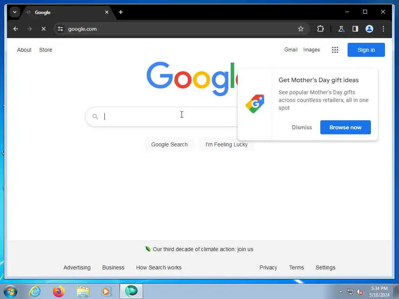View site information icon in address bar
The image size is (399, 299).
[60, 29]
